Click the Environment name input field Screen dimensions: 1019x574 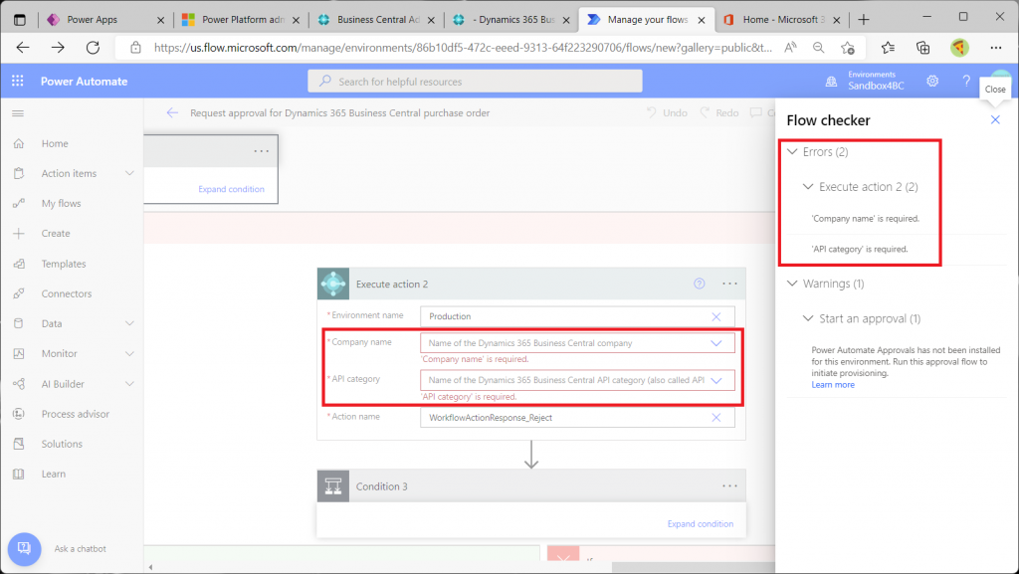578,317
